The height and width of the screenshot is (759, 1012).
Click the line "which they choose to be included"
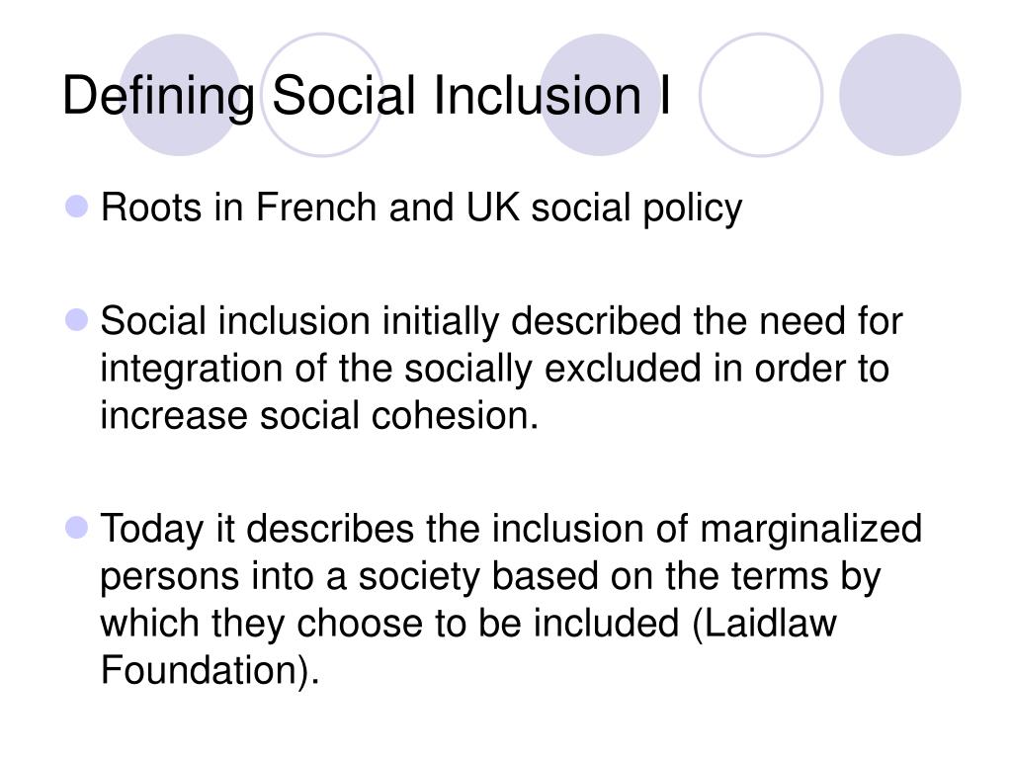(389, 625)
